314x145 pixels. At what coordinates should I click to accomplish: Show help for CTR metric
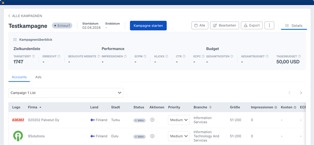coord(184,56)
